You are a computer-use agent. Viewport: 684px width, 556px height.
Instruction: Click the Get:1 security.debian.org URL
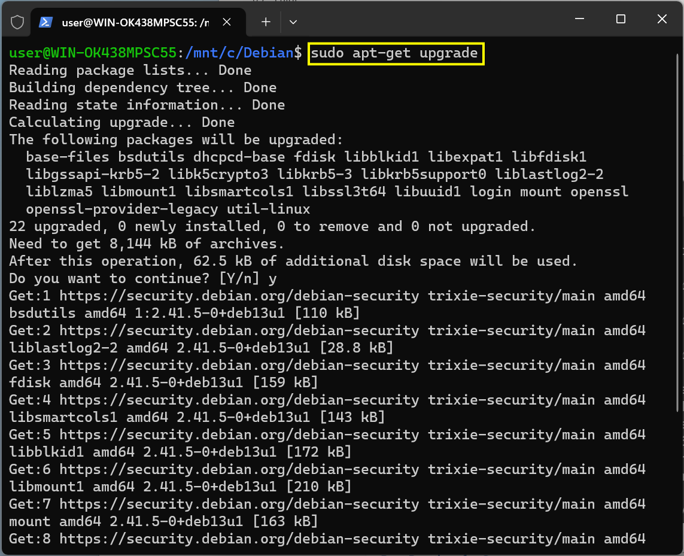tap(239, 296)
